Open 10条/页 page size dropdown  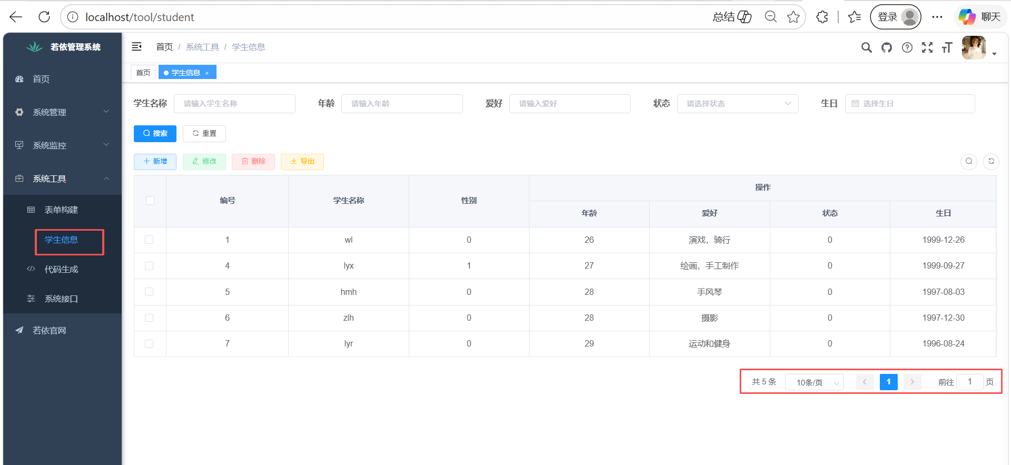pos(814,382)
